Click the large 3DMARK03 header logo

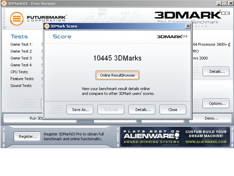click(x=192, y=15)
